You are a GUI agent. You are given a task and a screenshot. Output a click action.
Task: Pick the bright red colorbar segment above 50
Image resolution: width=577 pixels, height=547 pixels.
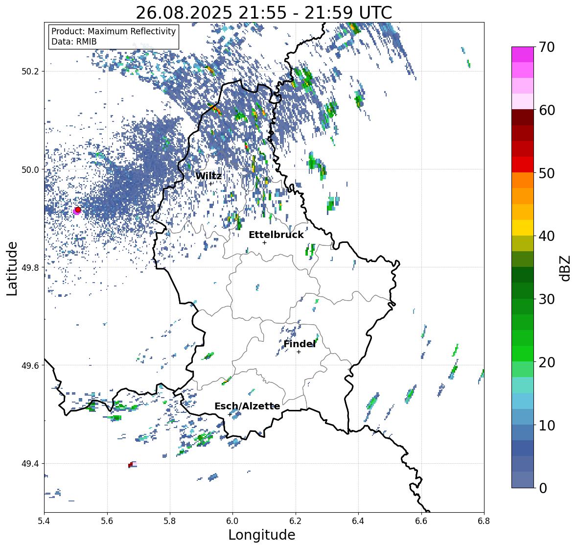point(523,165)
